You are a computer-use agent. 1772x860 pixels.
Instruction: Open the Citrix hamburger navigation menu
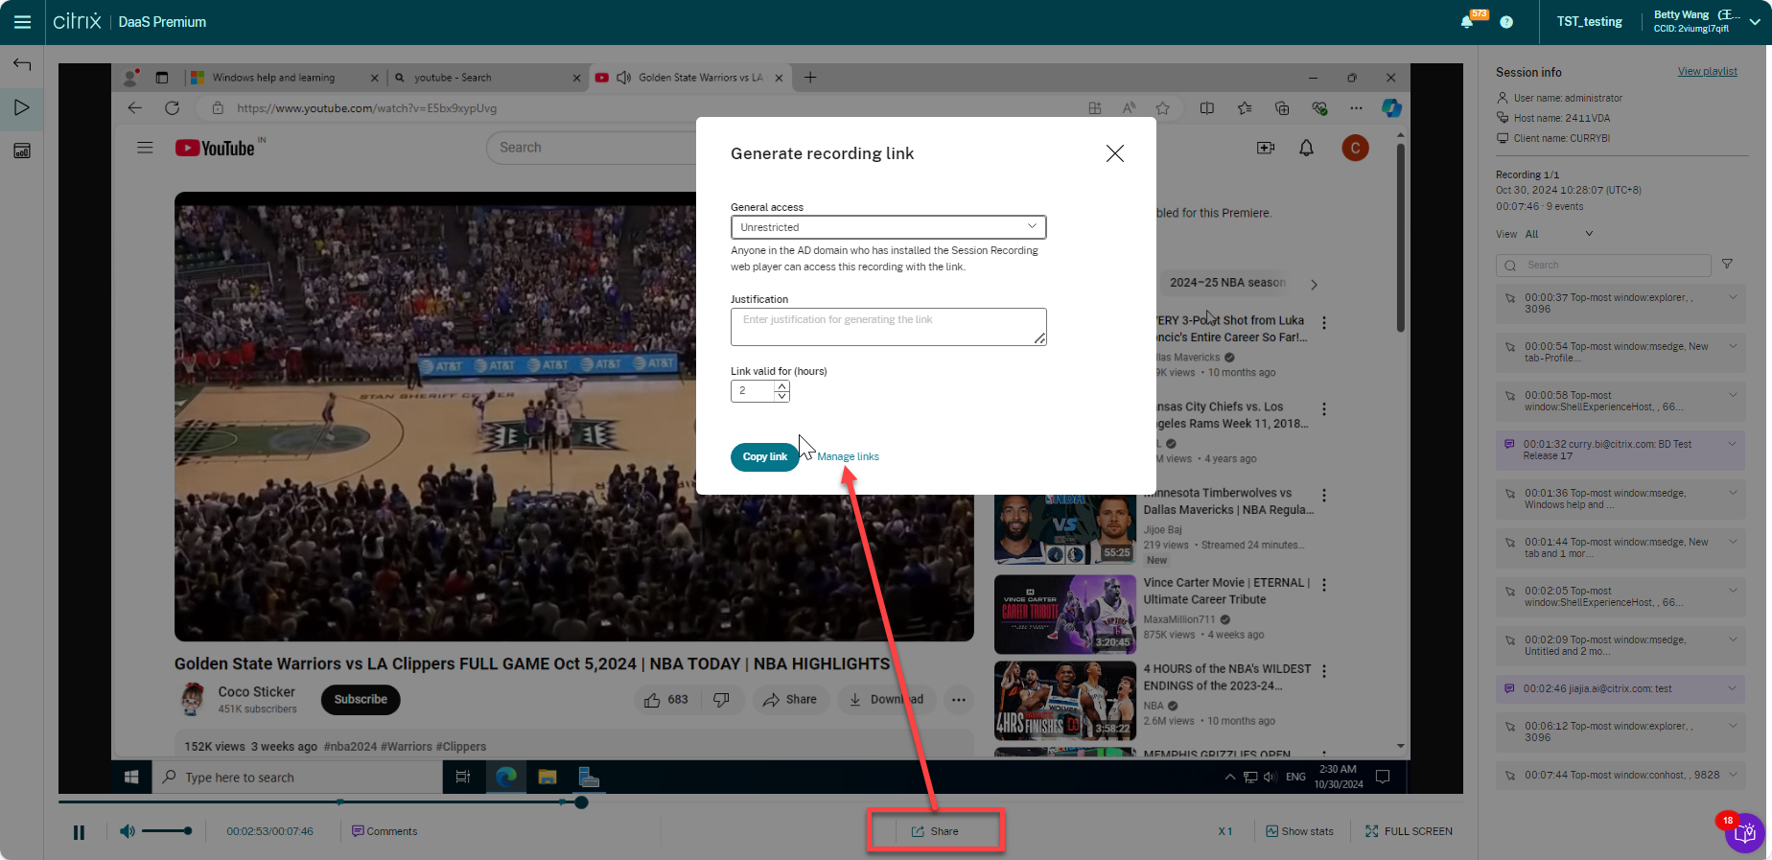pyautogui.click(x=22, y=22)
